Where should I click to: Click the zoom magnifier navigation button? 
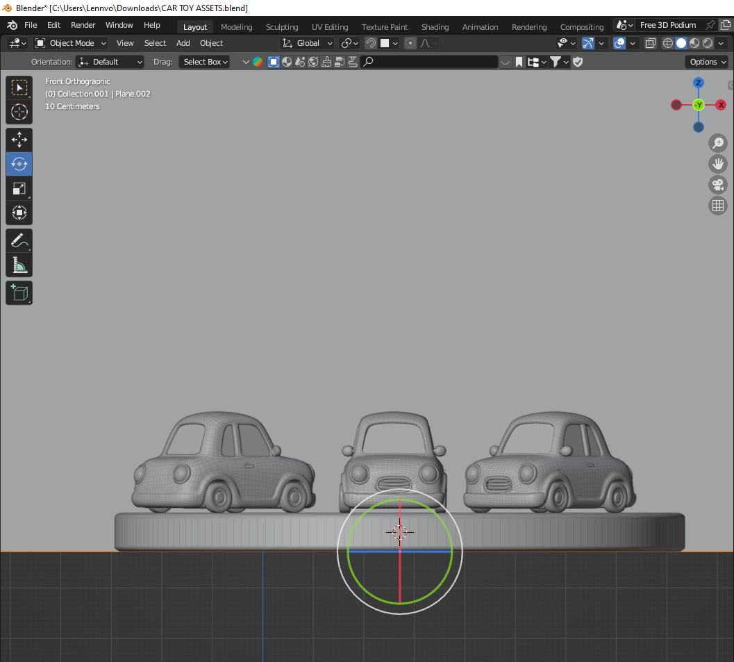[717, 143]
